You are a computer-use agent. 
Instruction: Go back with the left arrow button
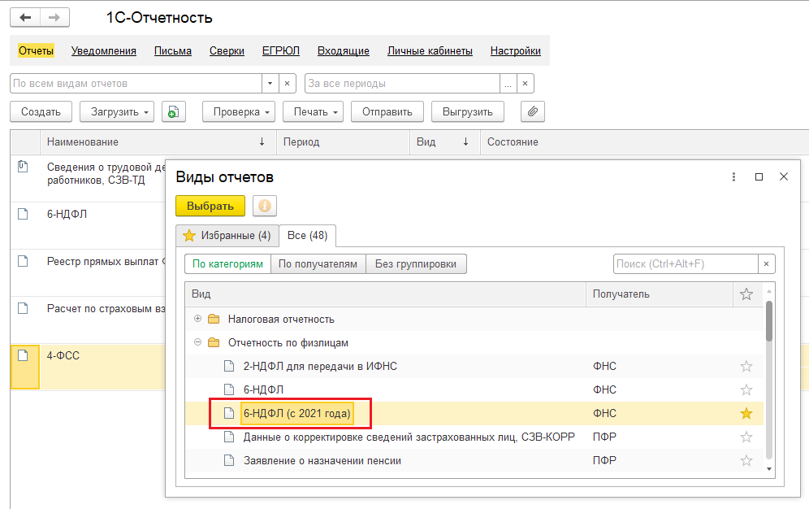click(x=24, y=18)
